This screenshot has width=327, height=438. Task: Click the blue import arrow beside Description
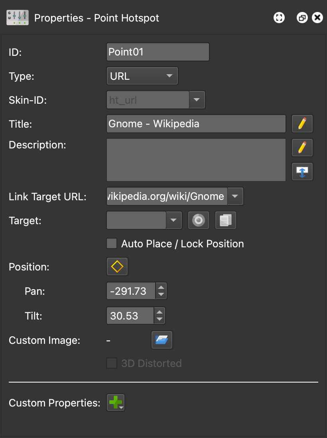coord(302,172)
